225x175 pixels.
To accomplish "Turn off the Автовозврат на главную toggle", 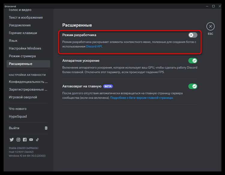I will [x=193, y=86].
